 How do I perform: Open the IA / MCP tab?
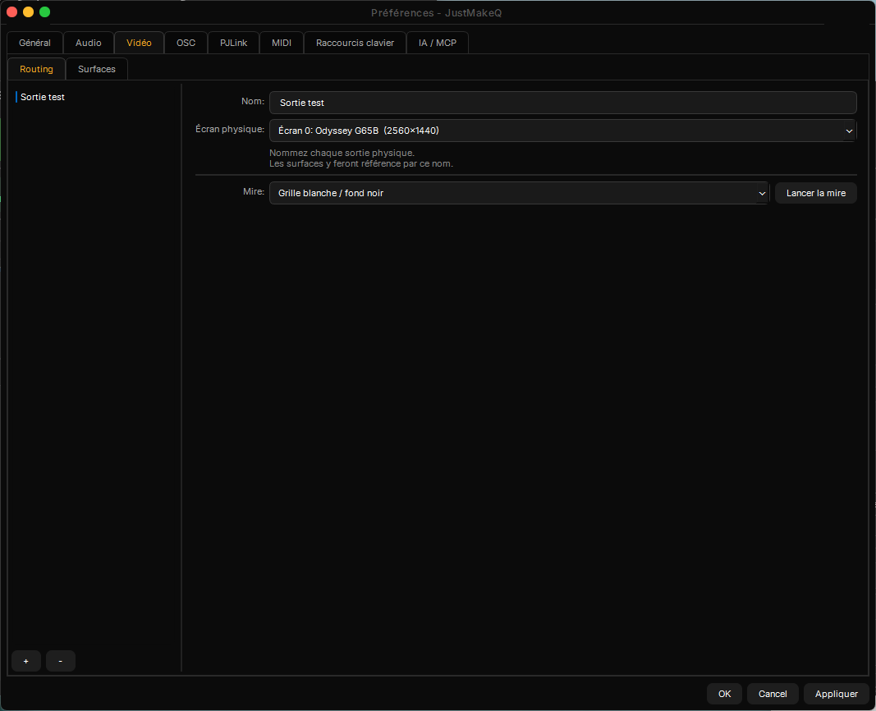point(438,43)
